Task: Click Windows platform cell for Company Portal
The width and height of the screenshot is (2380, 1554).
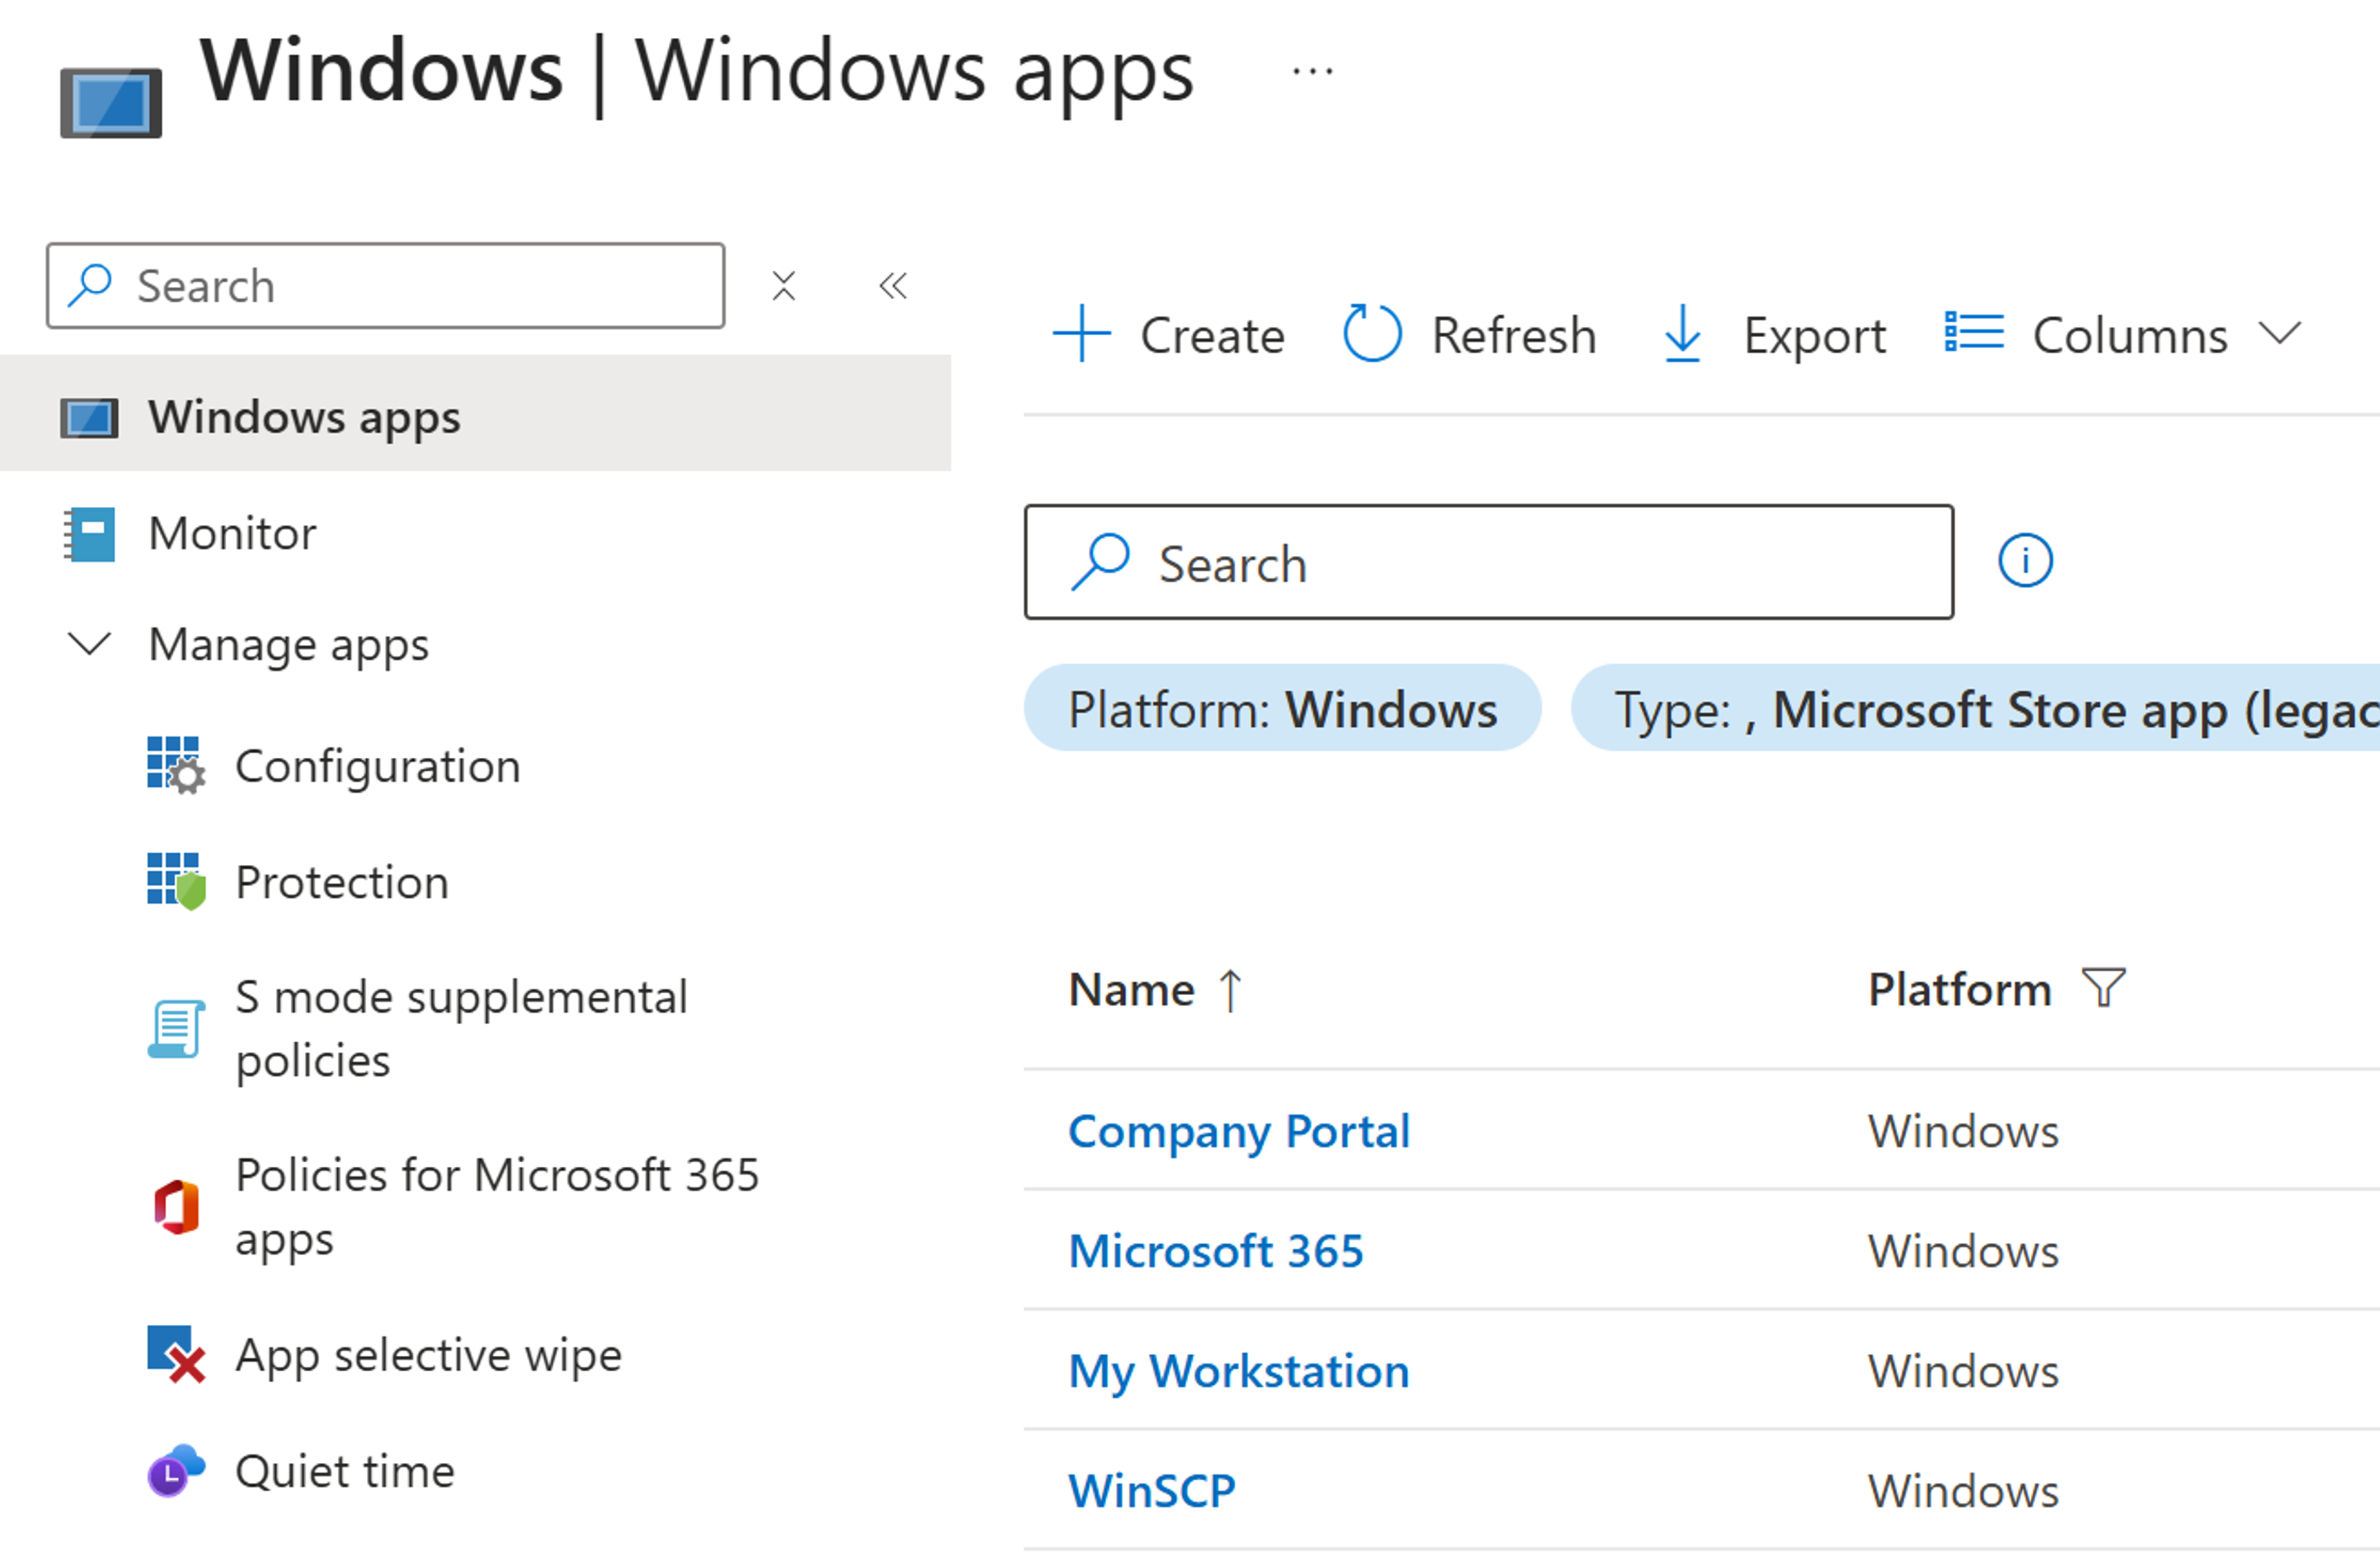Action: [1963, 1132]
